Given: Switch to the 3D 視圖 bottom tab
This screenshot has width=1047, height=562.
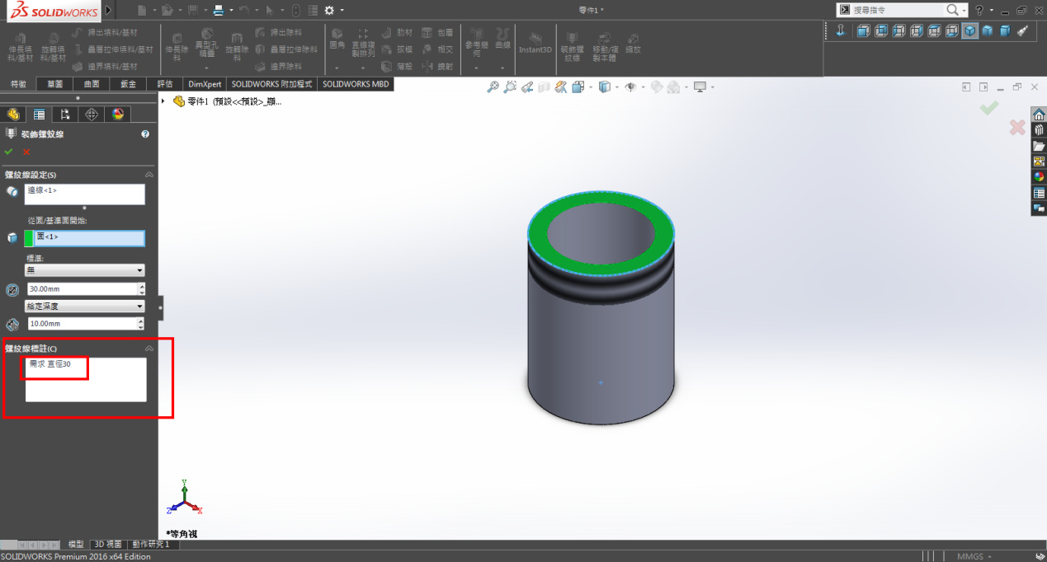Looking at the screenshot, I should [x=108, y=545].
